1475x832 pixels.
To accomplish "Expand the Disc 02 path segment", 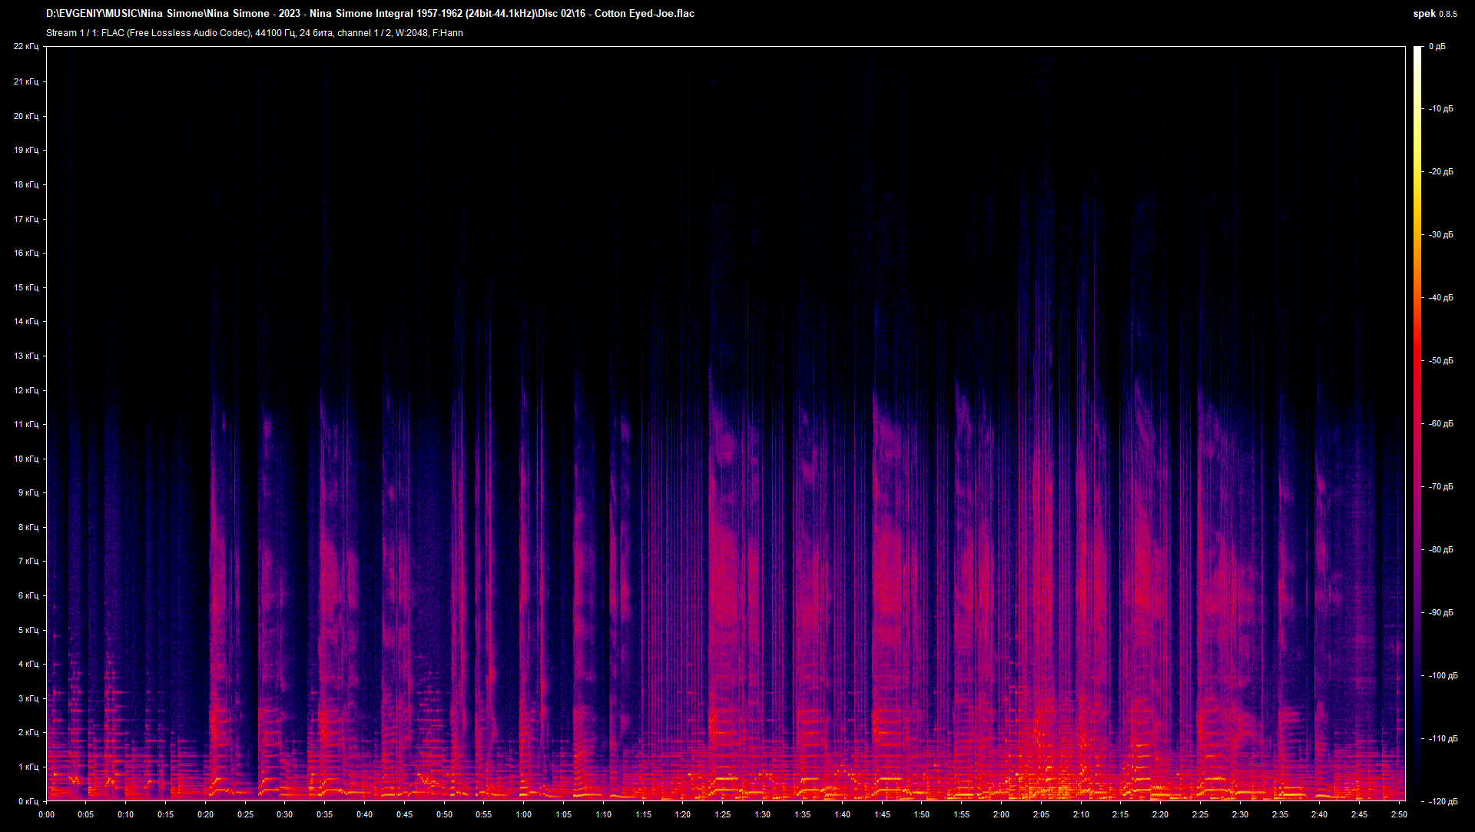I will pos(552,13).
